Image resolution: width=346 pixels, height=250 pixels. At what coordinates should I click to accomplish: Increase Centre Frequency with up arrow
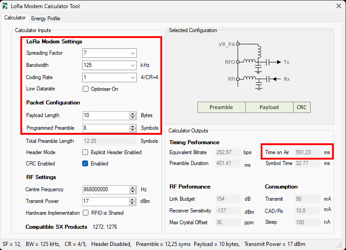[x=133, y=188]
